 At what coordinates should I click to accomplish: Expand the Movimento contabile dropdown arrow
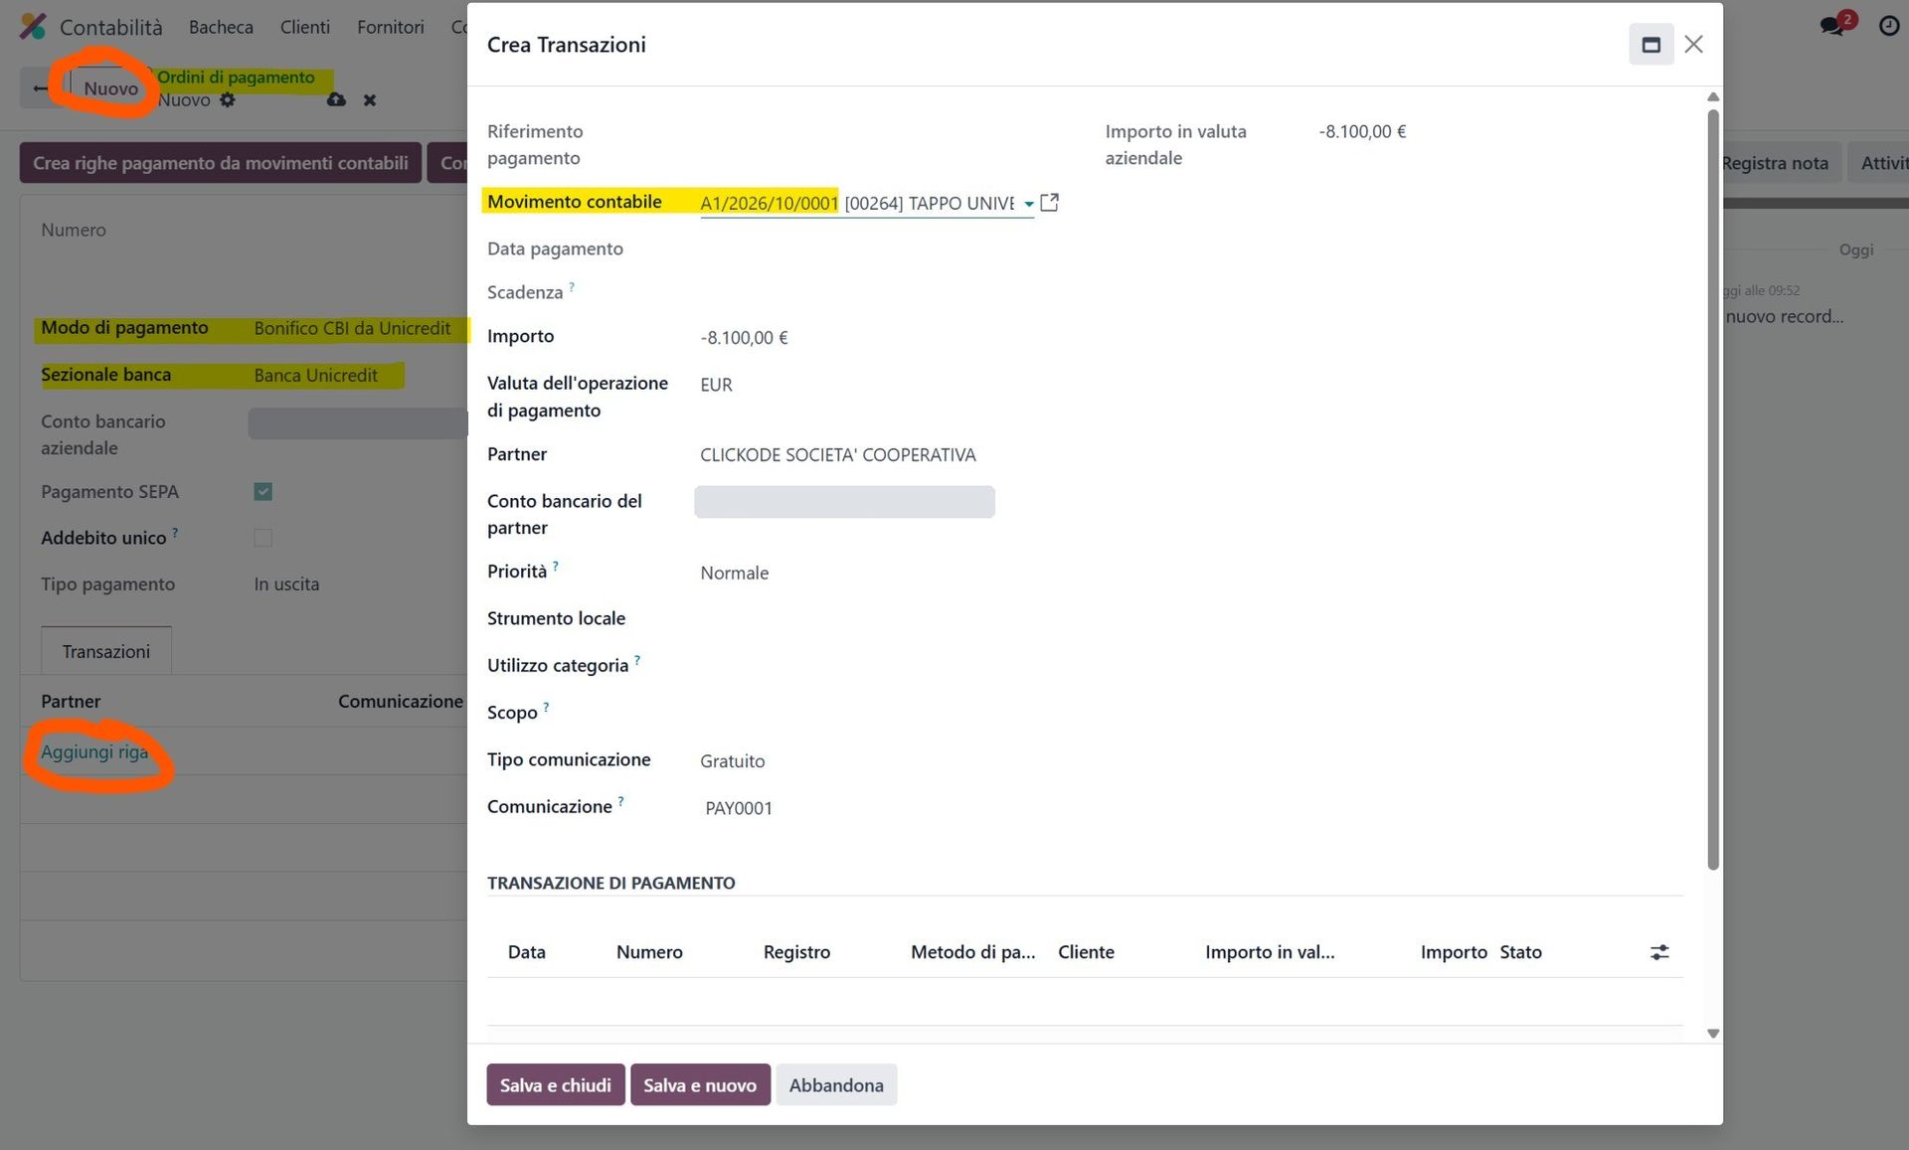pos(1028,204)
